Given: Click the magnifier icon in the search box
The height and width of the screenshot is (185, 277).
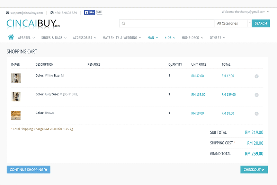Looking at the screenshot, I should [124, 23].
